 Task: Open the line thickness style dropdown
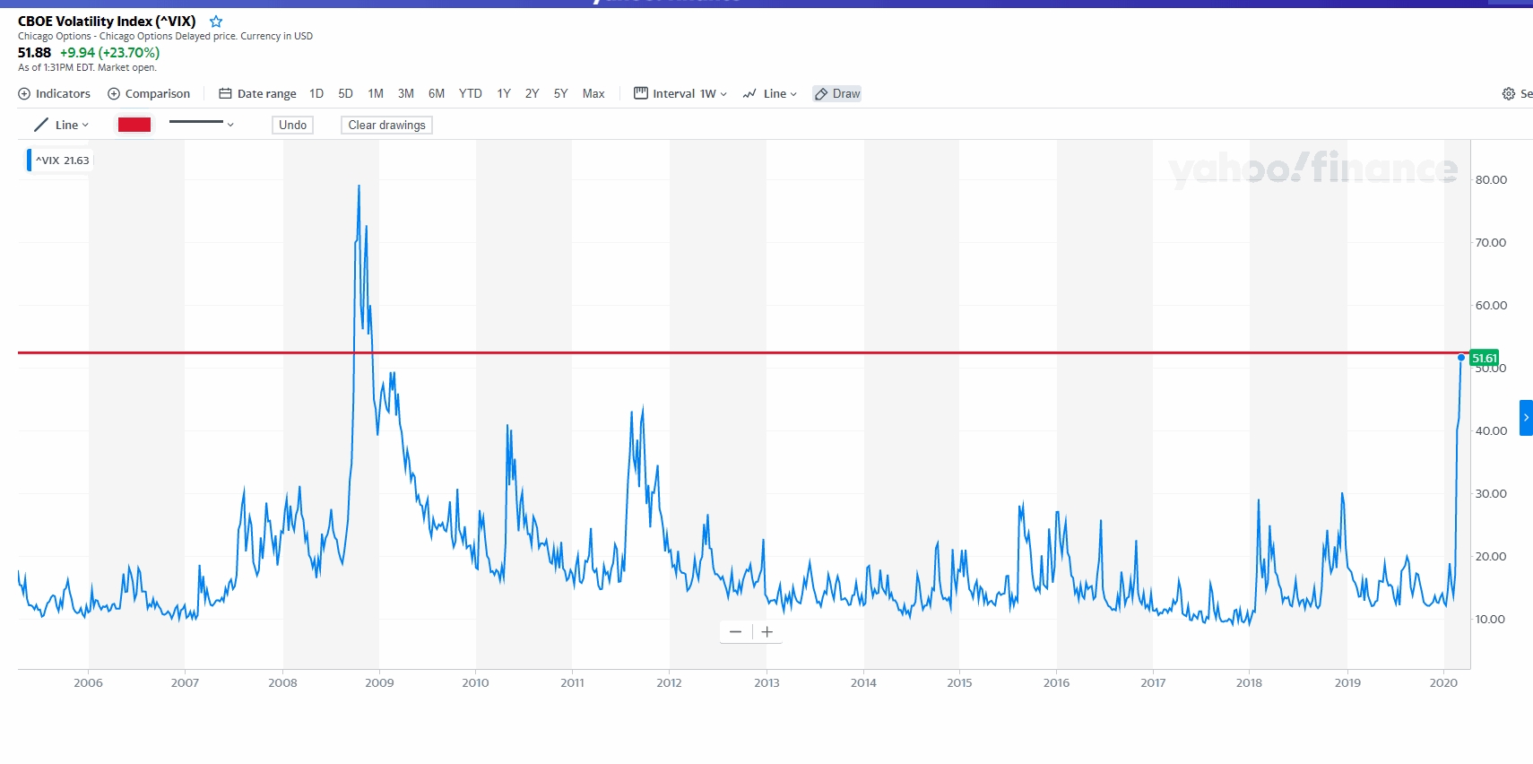click(x=202, y=125)
